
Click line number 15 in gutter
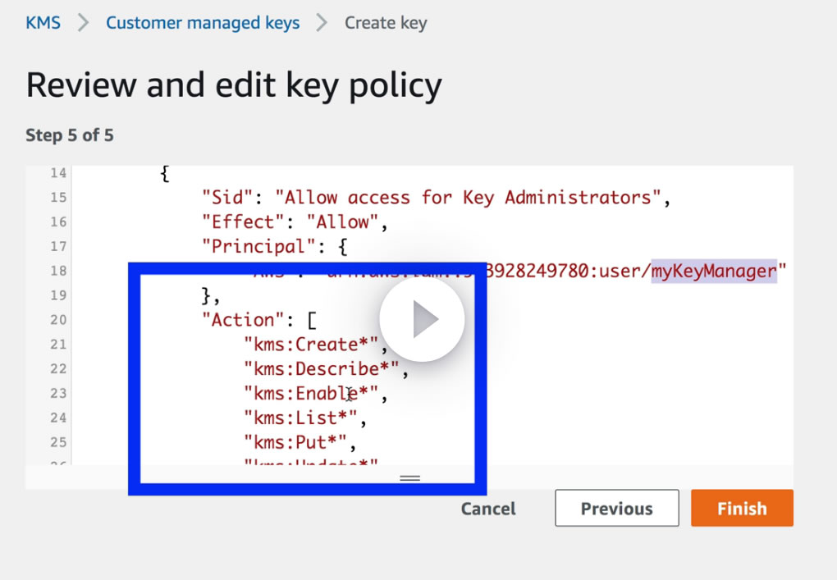tap(59, 198)
